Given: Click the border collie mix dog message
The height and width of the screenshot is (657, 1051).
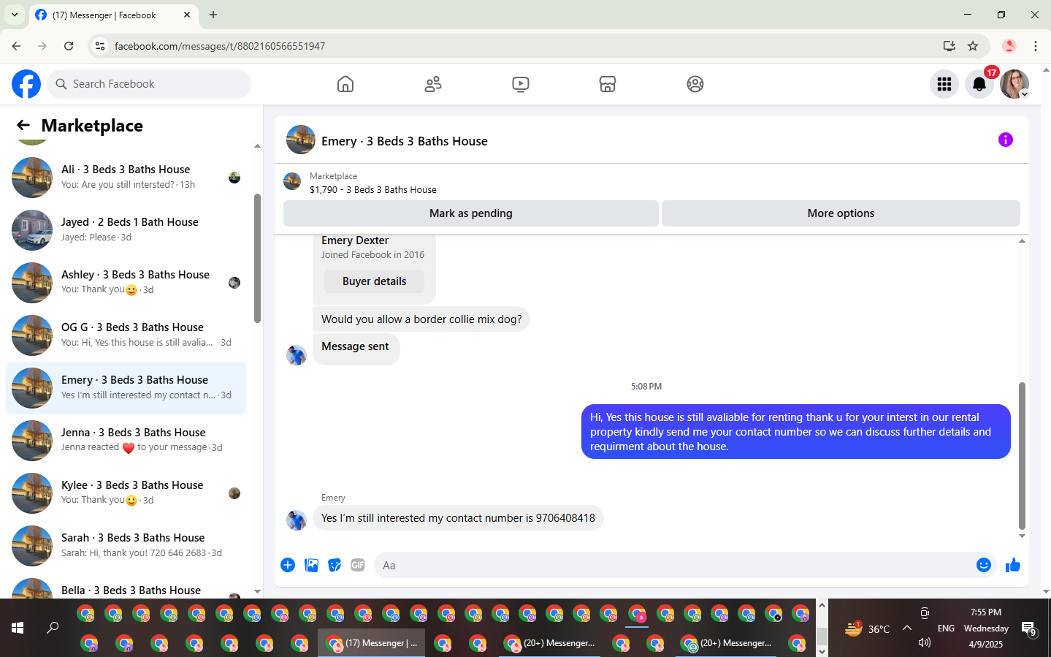Looking at the screenshot, I should [x=421, y=319].
